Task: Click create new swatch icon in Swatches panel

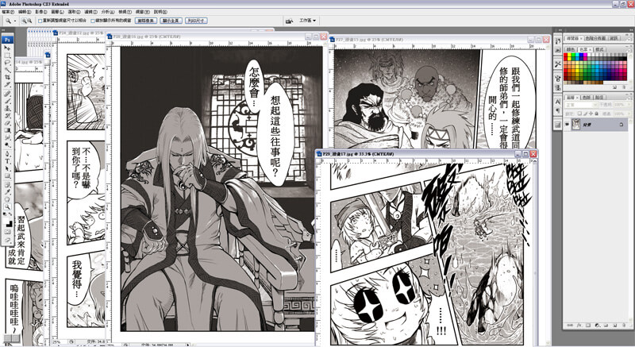Action: coord(614,87)
